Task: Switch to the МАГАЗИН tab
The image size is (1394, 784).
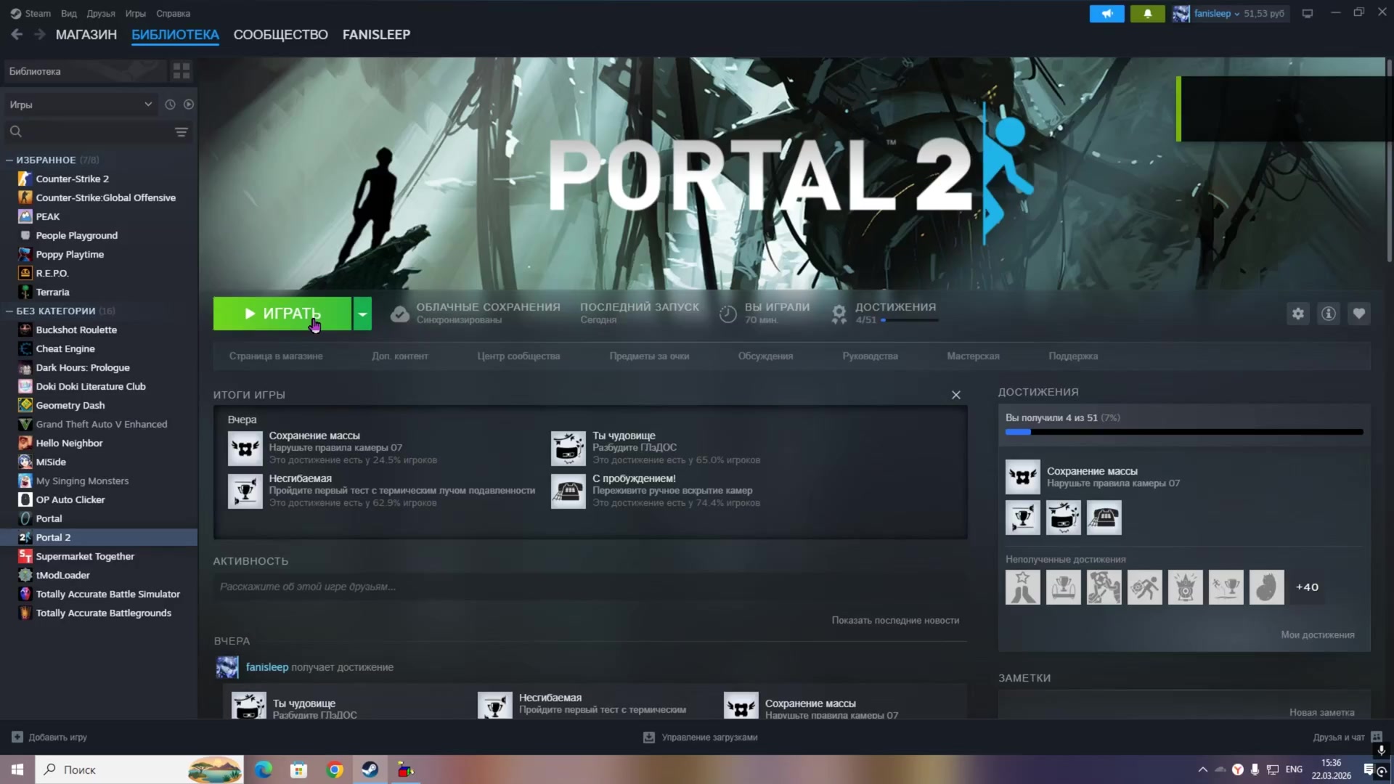Action: point(86,34)
